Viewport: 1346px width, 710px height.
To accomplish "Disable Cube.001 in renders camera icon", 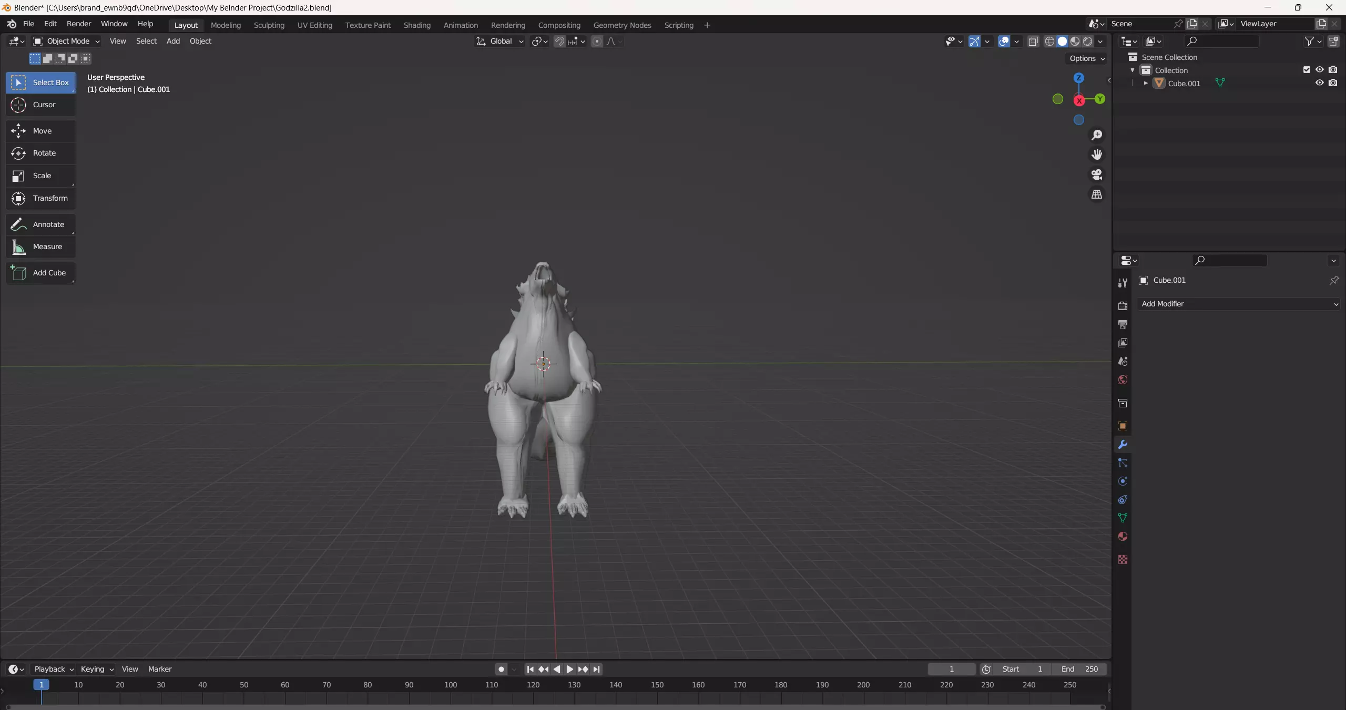I will [x=1333, y=83].
